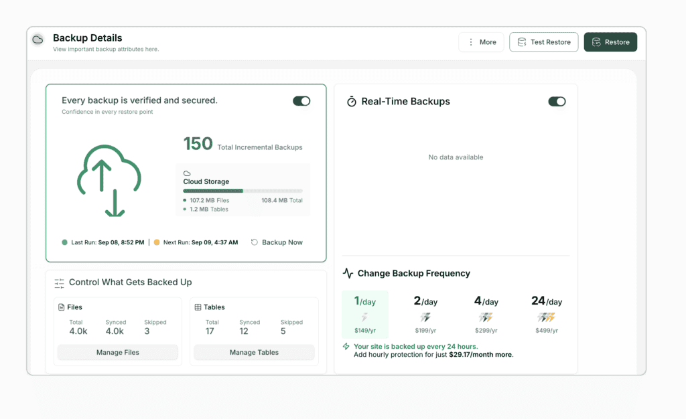The image size is (686, 419).
Task: Click the No data available message
Action: 456,157
